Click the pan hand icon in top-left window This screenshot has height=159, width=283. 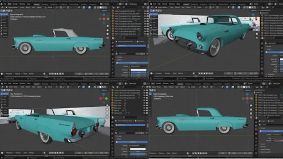point(107,30)
